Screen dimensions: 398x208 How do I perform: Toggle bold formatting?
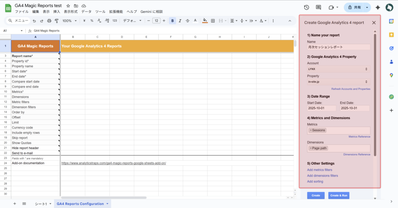[x=173, y=21]
